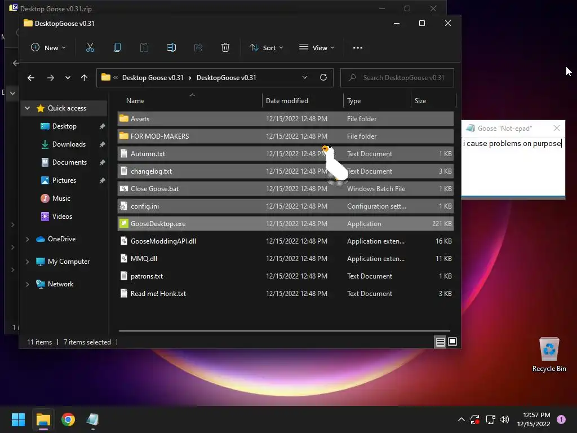Refresh the DesktopGoose v0.31 folder
577x433 pixels.
tap(323, 77)
